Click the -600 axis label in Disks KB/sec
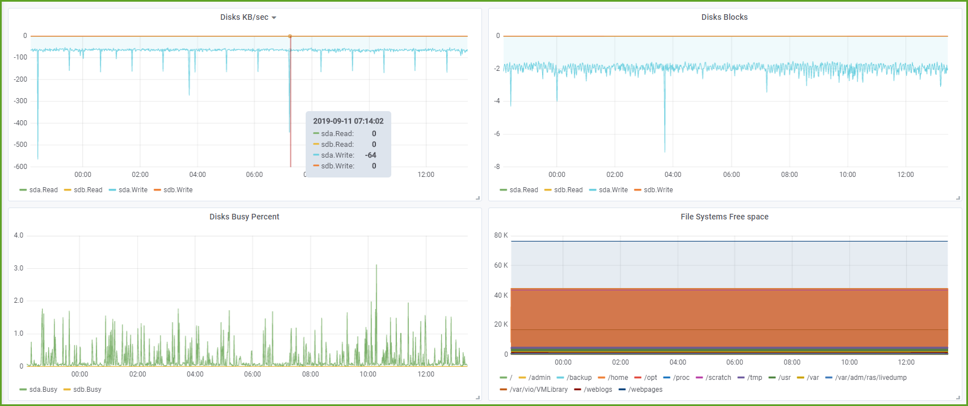The image size is (968, 406). click(20, 167)
